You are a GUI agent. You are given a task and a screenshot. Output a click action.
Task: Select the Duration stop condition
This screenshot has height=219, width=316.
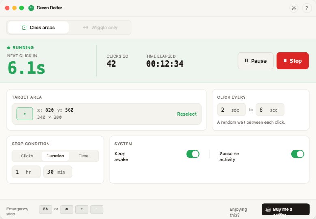(x=55, y=156)
